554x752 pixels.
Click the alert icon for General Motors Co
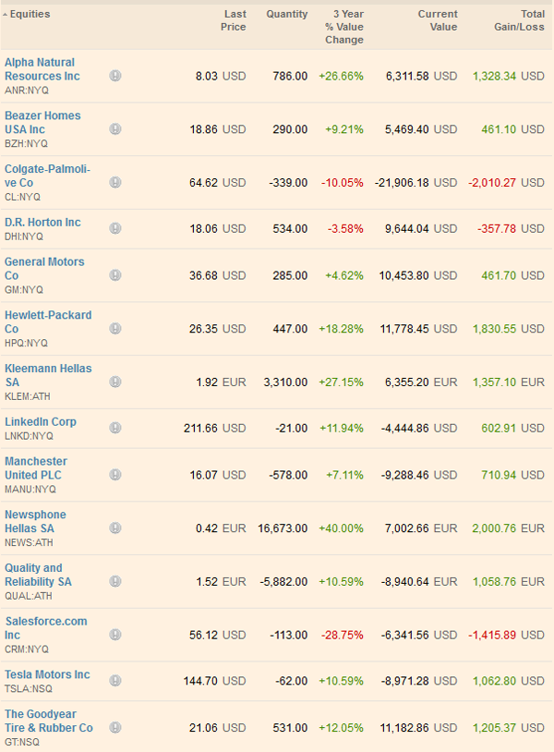point(115,275)
